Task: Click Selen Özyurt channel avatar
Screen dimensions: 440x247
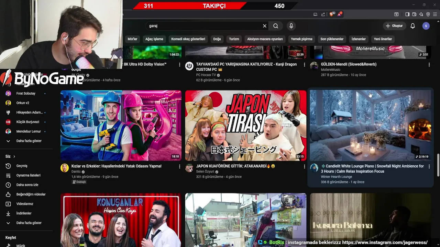Action: pyautogui.click(x=189, y=168)
